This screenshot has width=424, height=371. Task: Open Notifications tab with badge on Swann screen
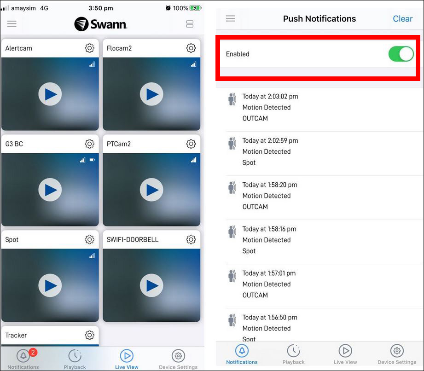coord(23,359)
